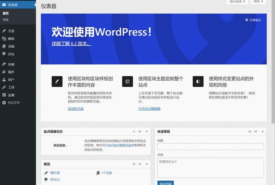Open the 1篇文章 link
The height and width of the screenshot is (185, 275).
click(x=55, y=173)
